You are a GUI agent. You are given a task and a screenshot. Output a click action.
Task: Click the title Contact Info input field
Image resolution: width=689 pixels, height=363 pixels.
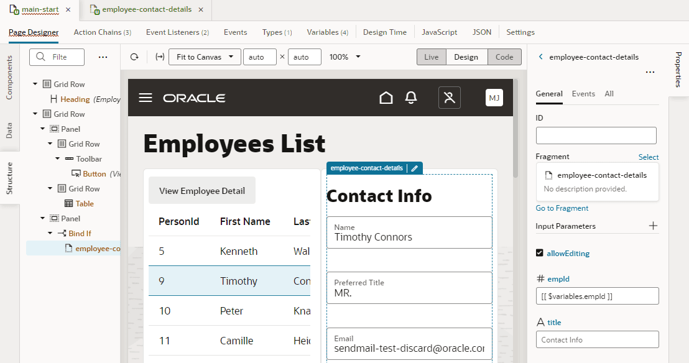point(597,339)
